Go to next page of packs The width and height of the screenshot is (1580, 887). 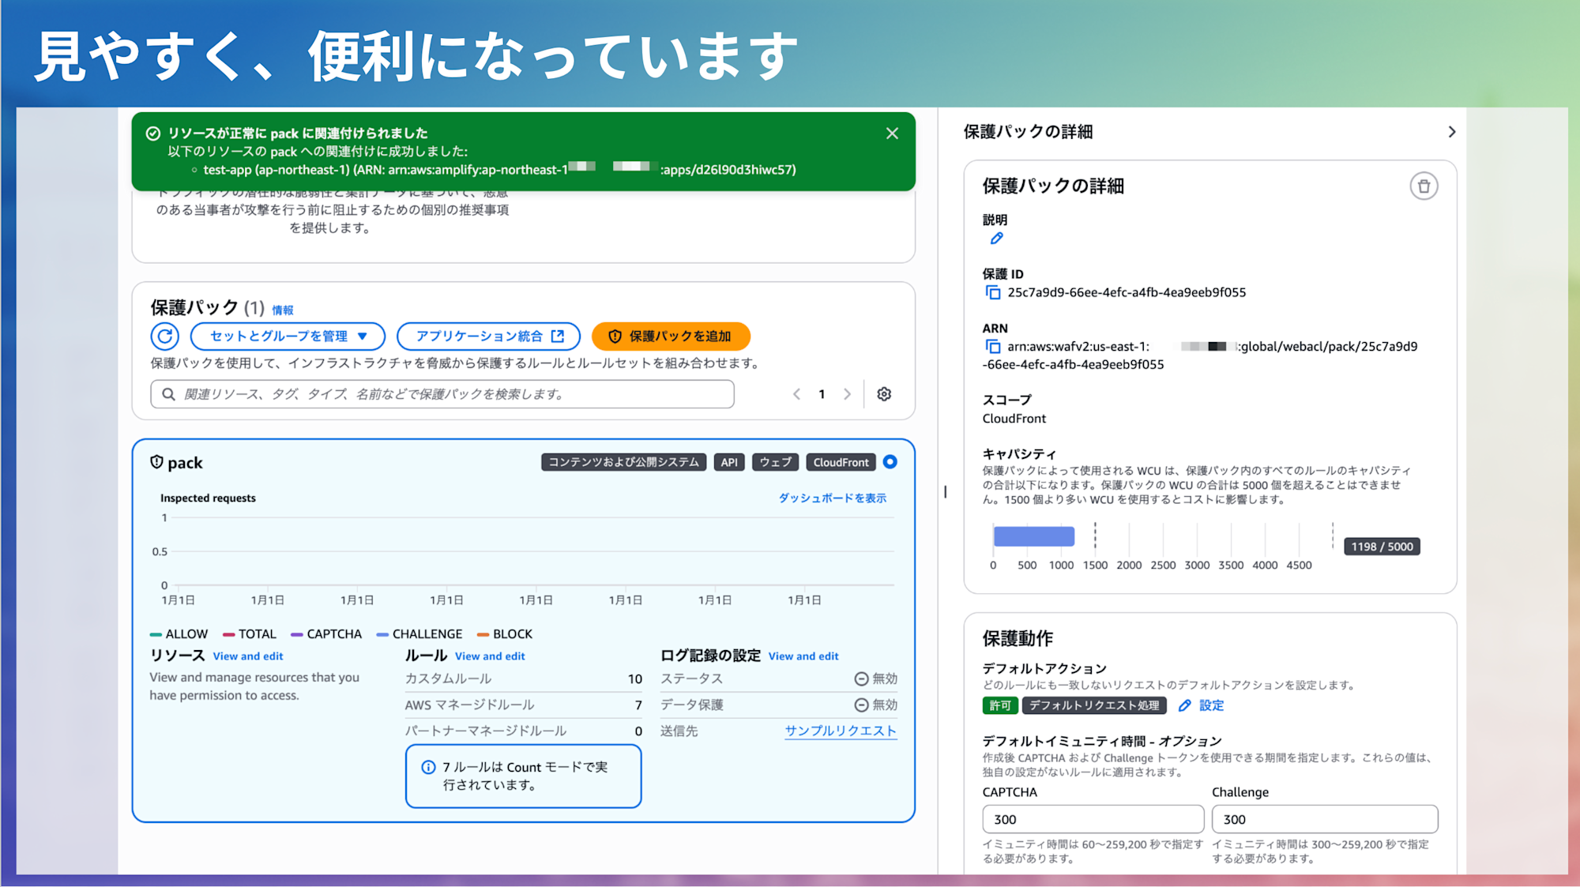tap(847, 394)
